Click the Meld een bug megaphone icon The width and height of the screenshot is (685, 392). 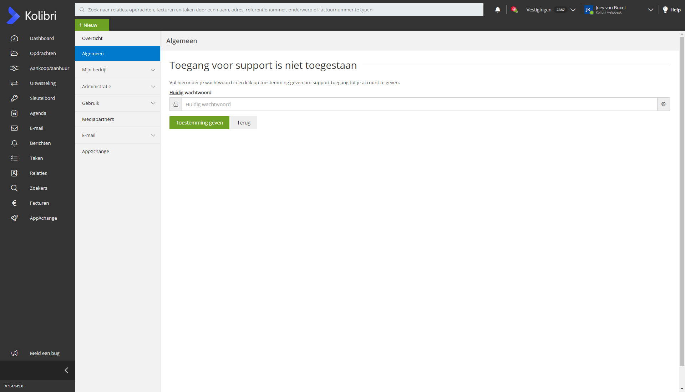[x=14, y=353]
